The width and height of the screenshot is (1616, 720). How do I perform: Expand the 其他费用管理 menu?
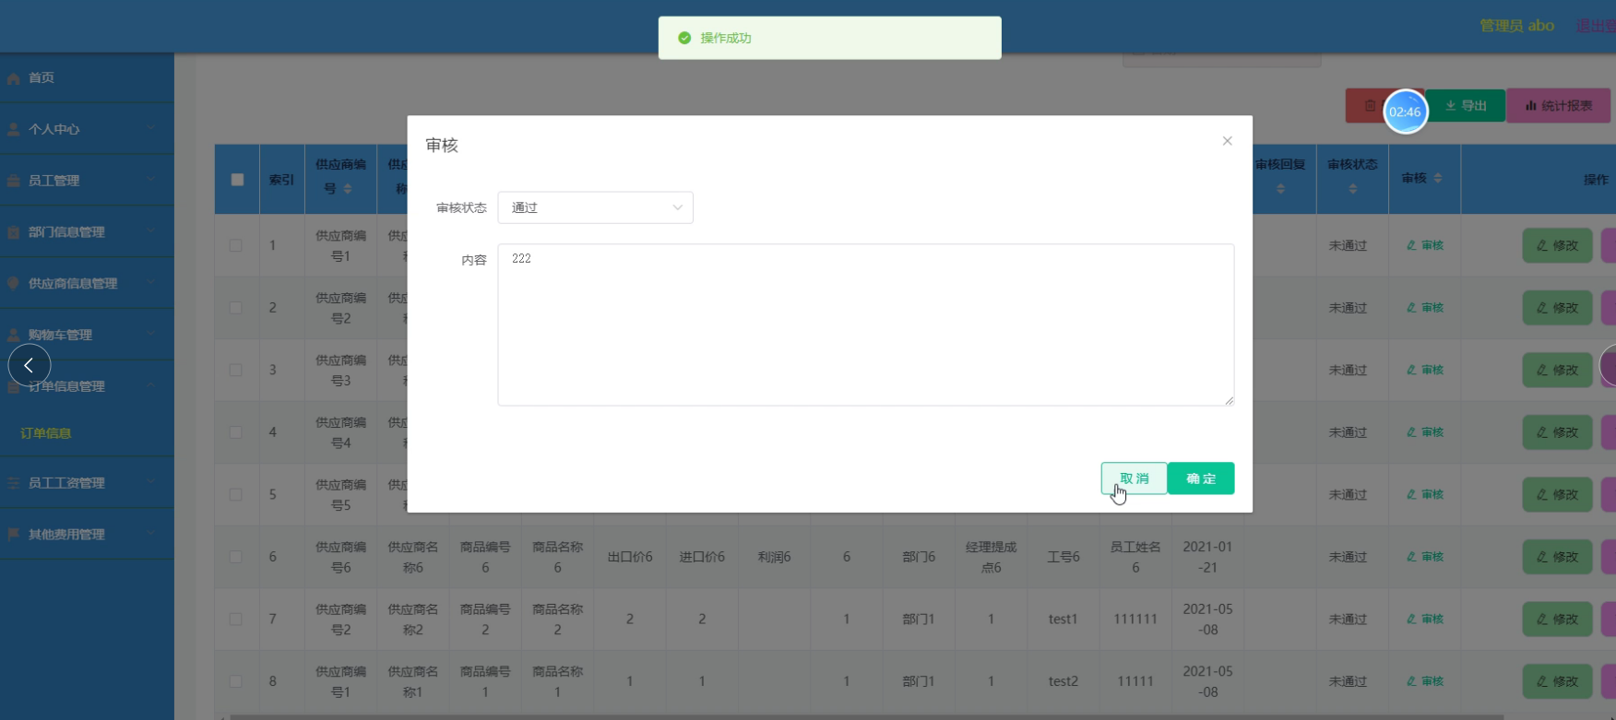pyautogui.click(x=87, y=535)
